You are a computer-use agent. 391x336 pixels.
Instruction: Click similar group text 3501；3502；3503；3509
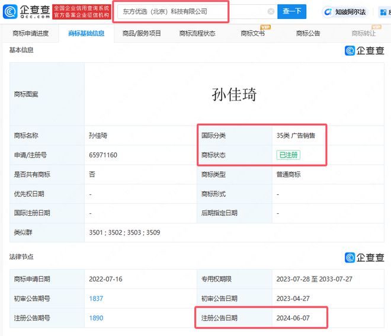click(x=124, y=232)
